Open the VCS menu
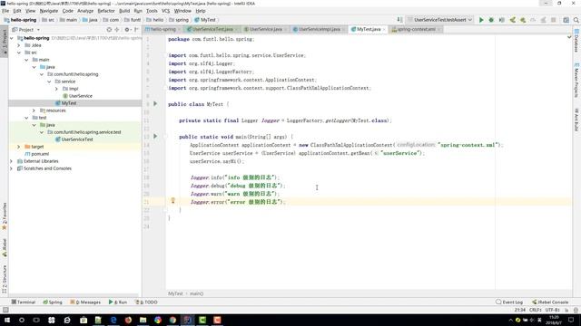The image size is (581, 326). click(x=165, y=11)
